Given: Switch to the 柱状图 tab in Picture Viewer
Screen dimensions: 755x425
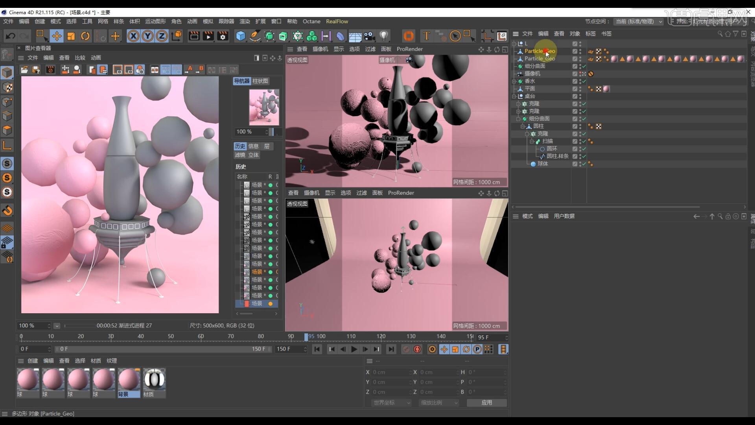Looking at the screenshot, I should (260, 81).
